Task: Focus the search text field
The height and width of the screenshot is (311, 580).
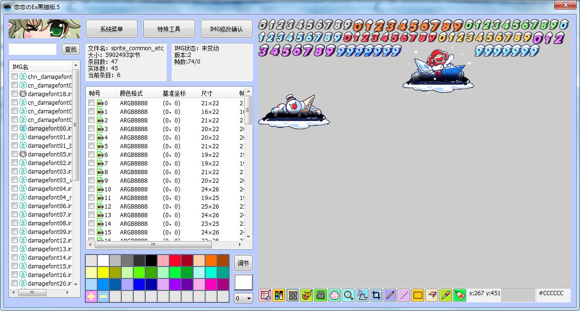Action: tap(33, 49)
